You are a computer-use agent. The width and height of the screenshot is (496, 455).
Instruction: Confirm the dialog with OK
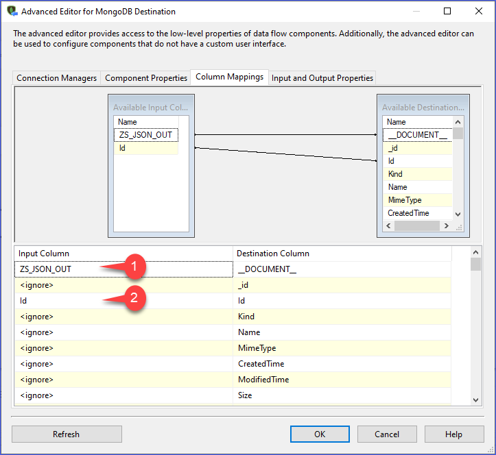320,434
